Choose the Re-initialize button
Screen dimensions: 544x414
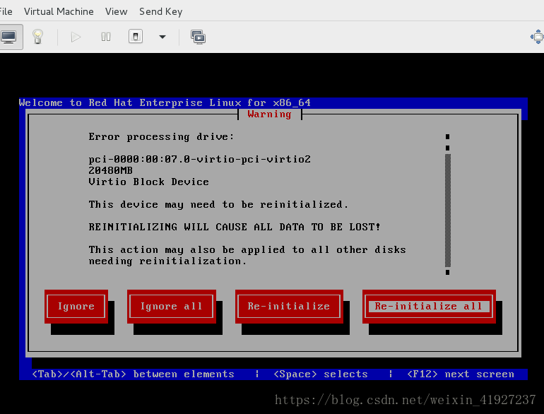point(289,307)
